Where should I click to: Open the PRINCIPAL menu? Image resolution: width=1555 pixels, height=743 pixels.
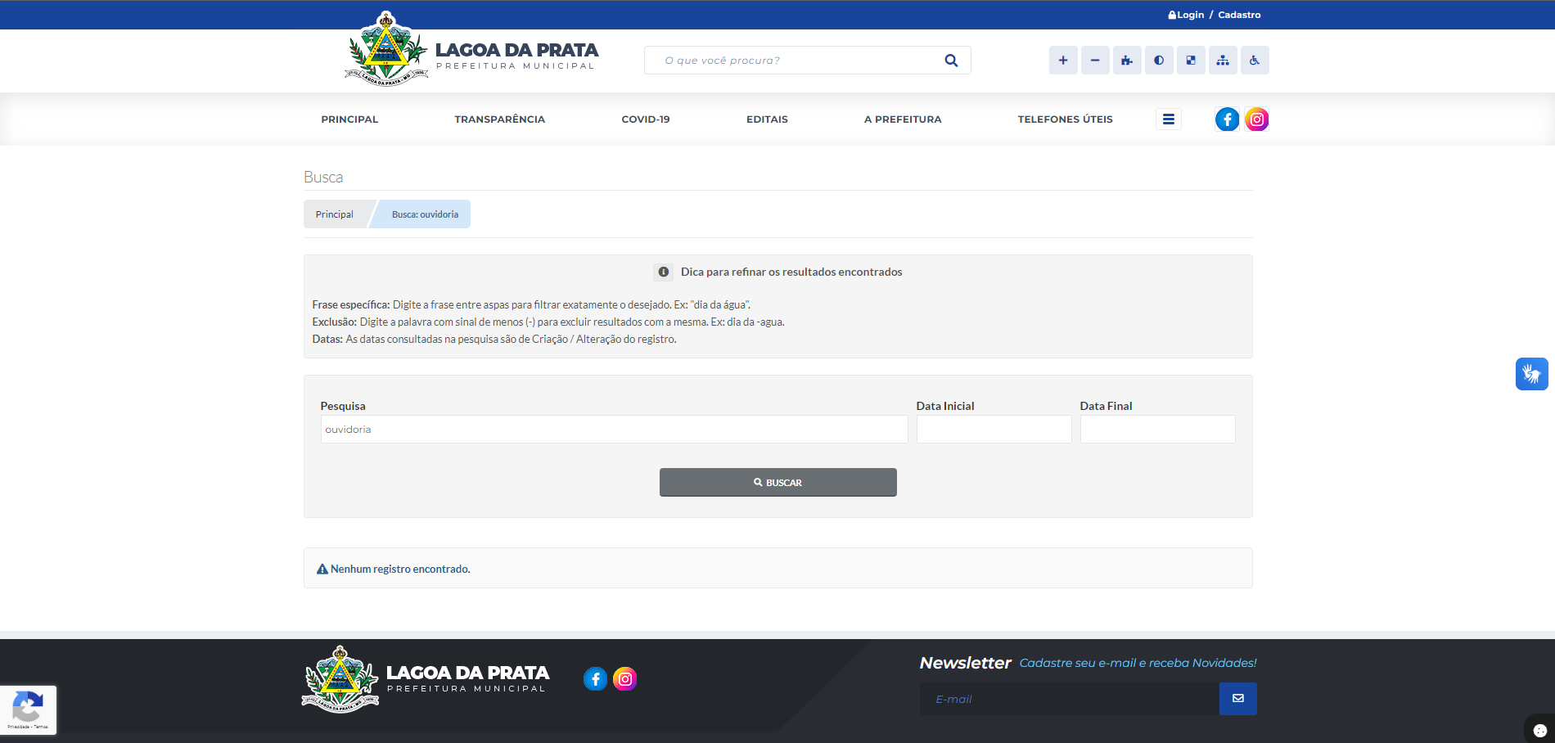pos(349,119)
